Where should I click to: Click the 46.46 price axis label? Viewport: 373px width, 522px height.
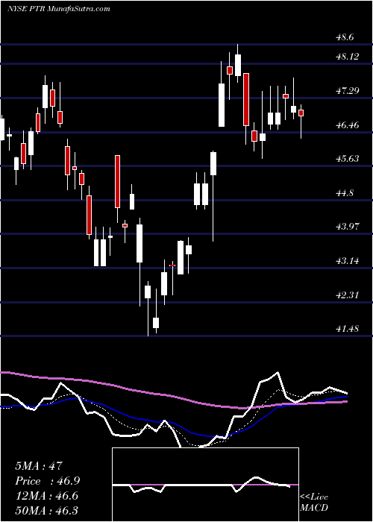348,125
